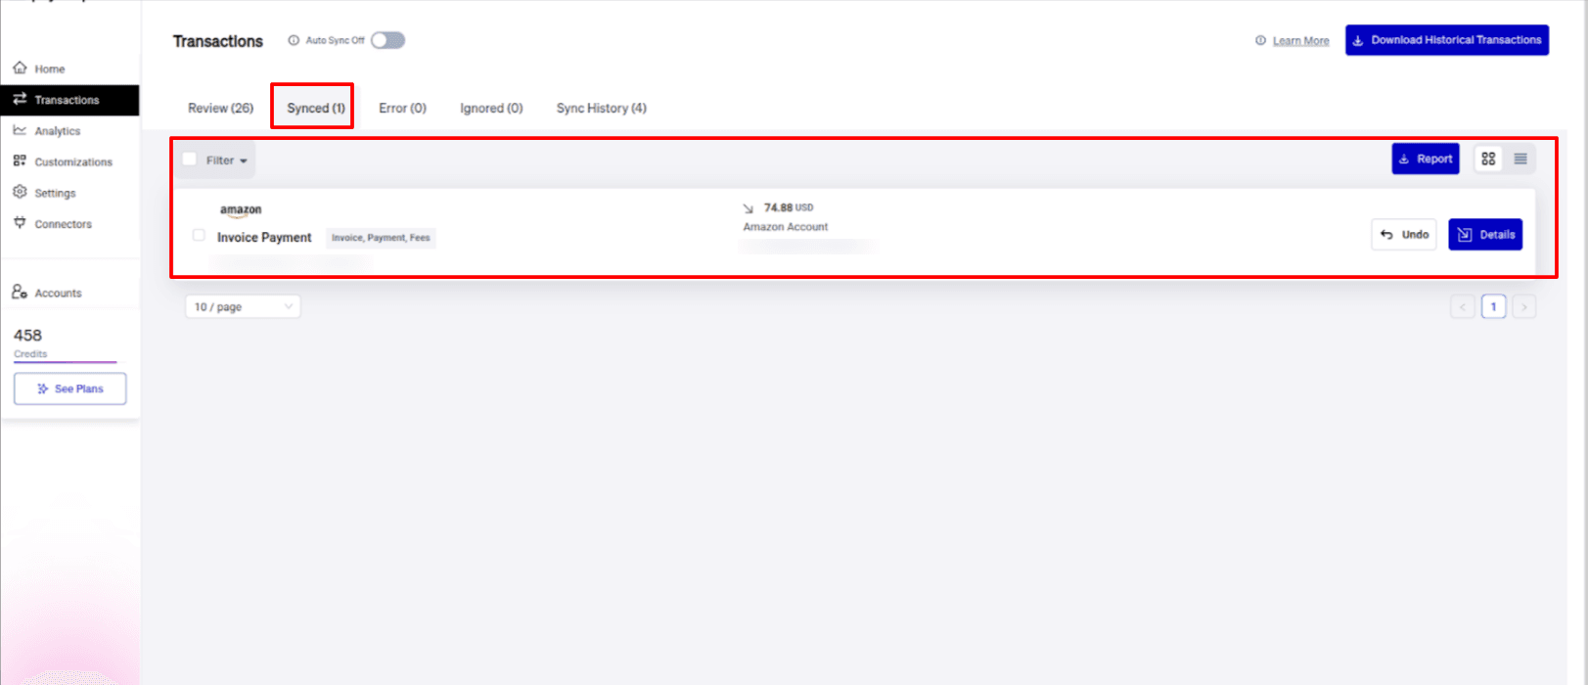Switch to the Review (26) tab
1588x685 pixels.
pos(220,108)
